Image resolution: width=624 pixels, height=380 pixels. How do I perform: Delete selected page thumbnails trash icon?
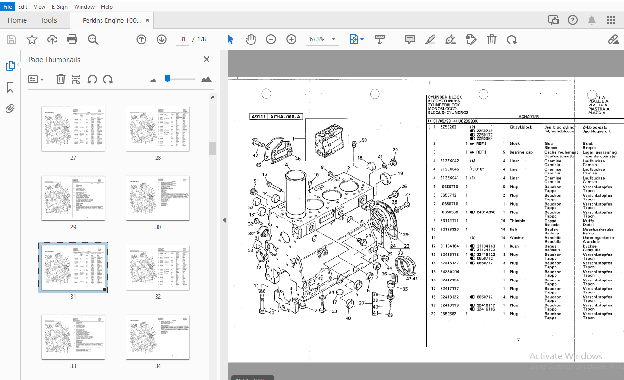(61, 79)
